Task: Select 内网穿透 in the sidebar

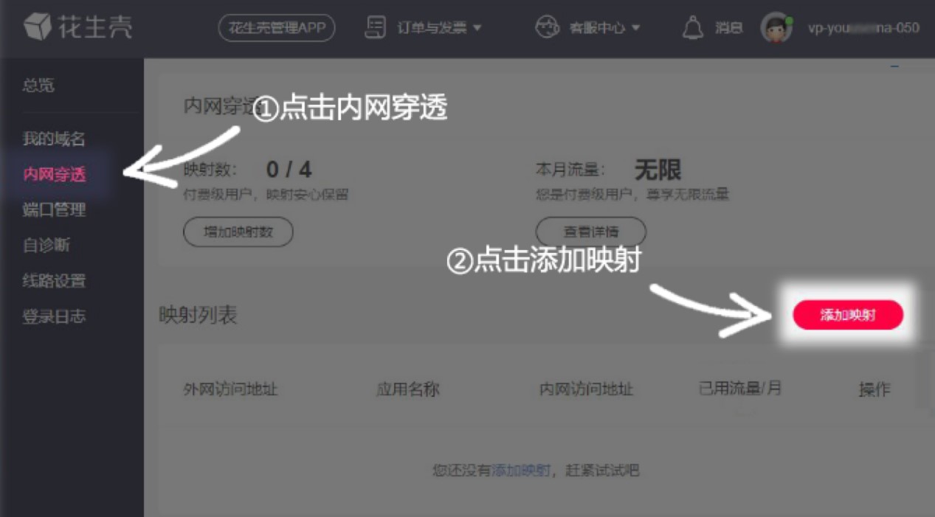Action: (x=55, y=174)
